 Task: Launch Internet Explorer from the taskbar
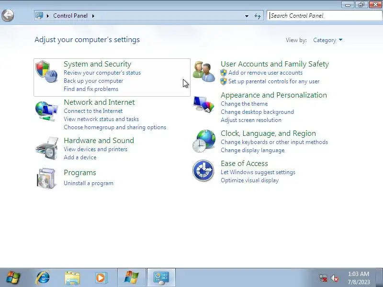click(43, 278)
